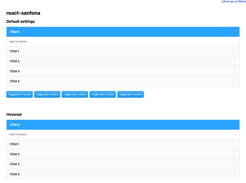Open the Fork me on GitHub link

(233, 1)
